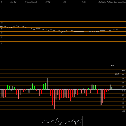126x126 pixels.
Task: Click the RSI left axis label 30
Action: (2, 37)
